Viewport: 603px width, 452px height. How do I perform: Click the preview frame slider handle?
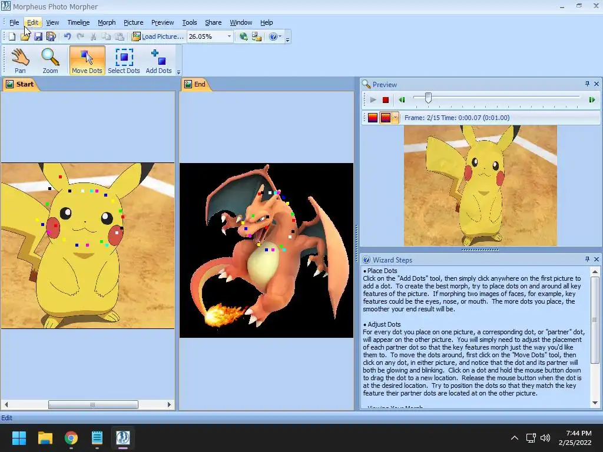(428, 98)
